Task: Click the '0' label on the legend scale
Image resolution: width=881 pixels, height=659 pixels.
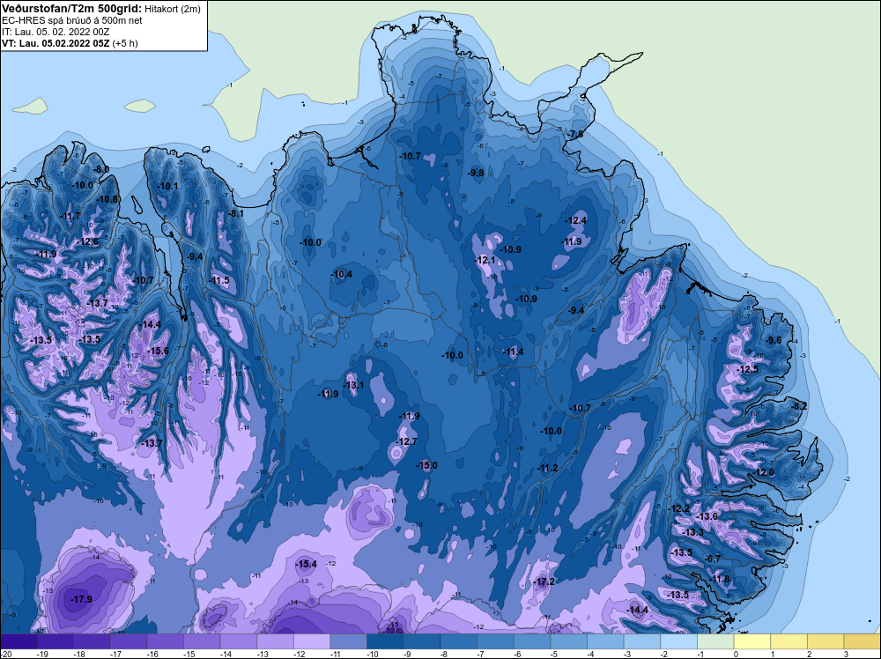Action: coord(735,654)
